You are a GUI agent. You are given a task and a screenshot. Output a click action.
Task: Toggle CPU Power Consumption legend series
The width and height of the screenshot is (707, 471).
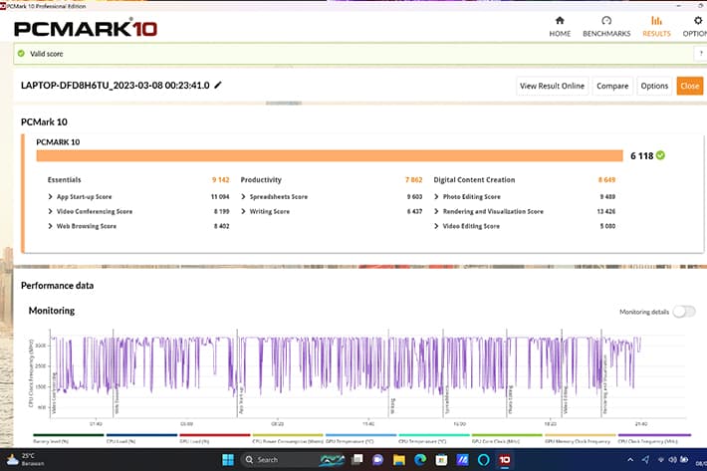288,439
